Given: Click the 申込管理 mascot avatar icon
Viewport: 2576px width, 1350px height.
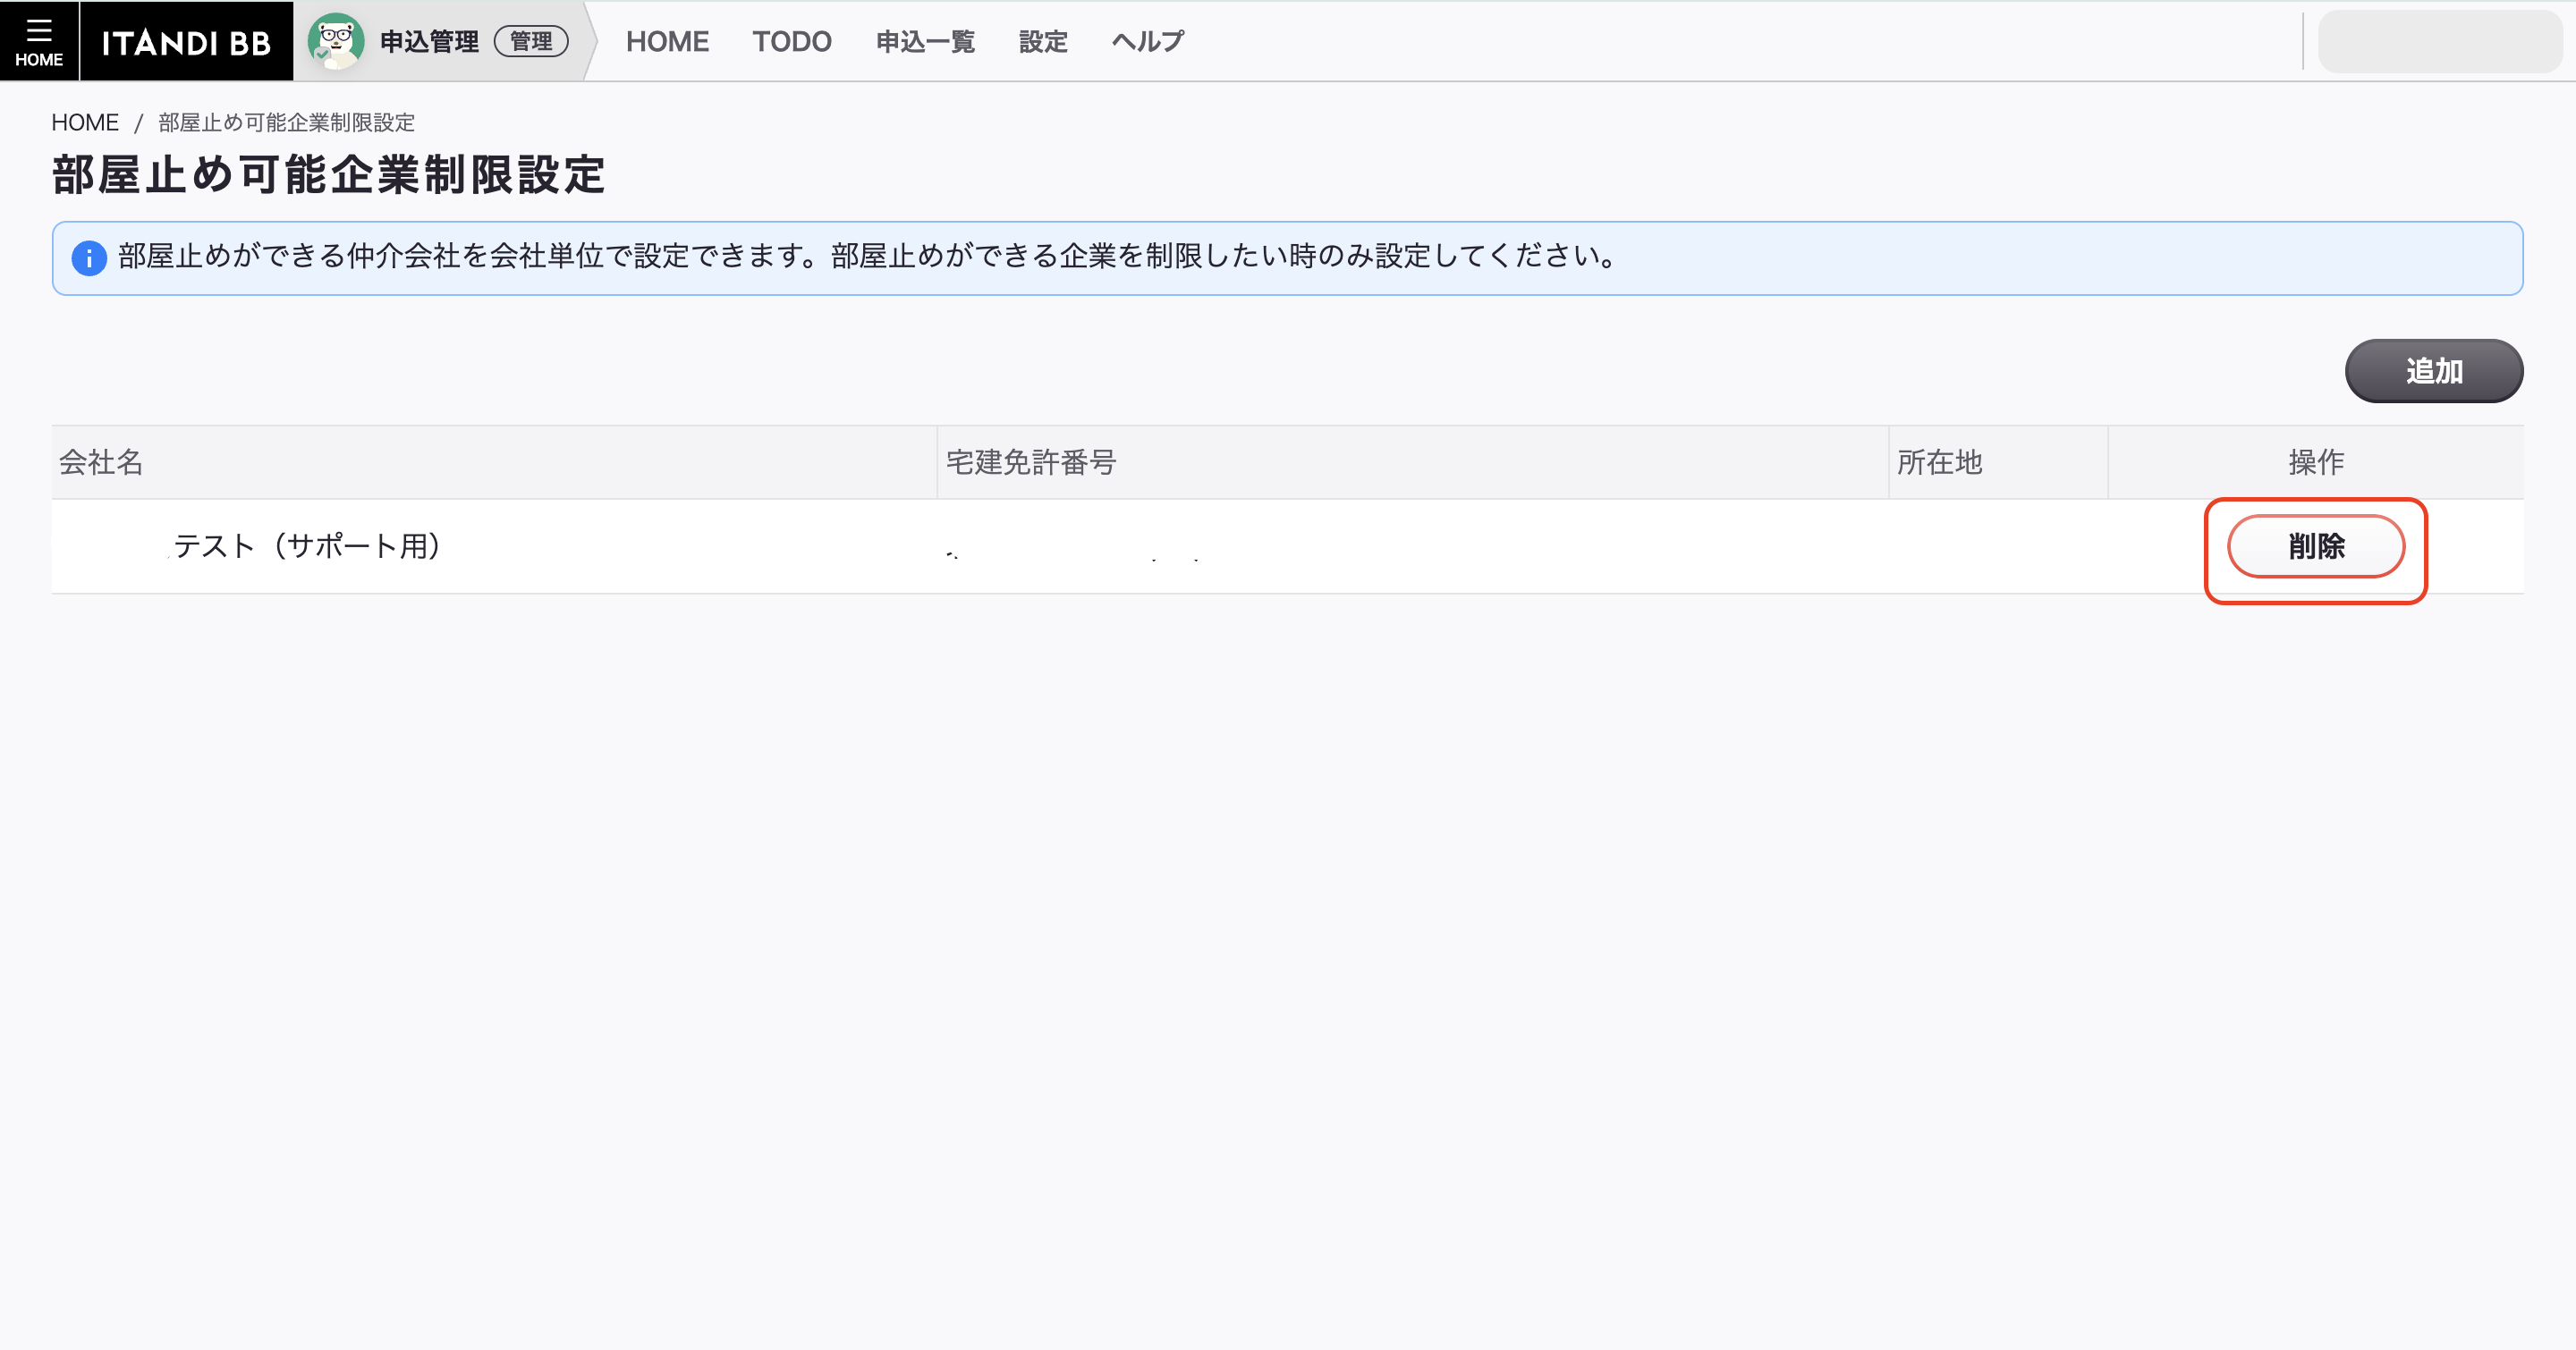Looking at the screenshot, I should point(336,41).
